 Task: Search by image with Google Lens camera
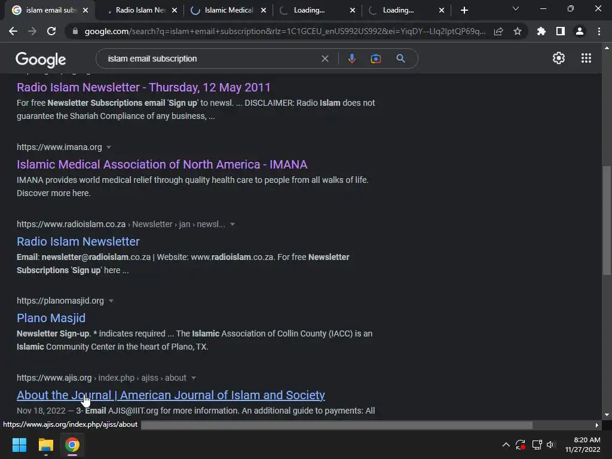(375, 59)
